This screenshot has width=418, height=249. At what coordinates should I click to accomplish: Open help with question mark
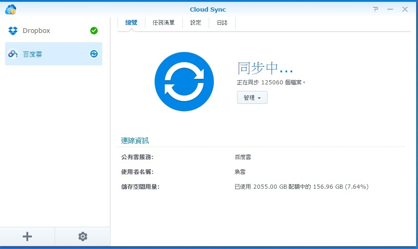point(375,9)
